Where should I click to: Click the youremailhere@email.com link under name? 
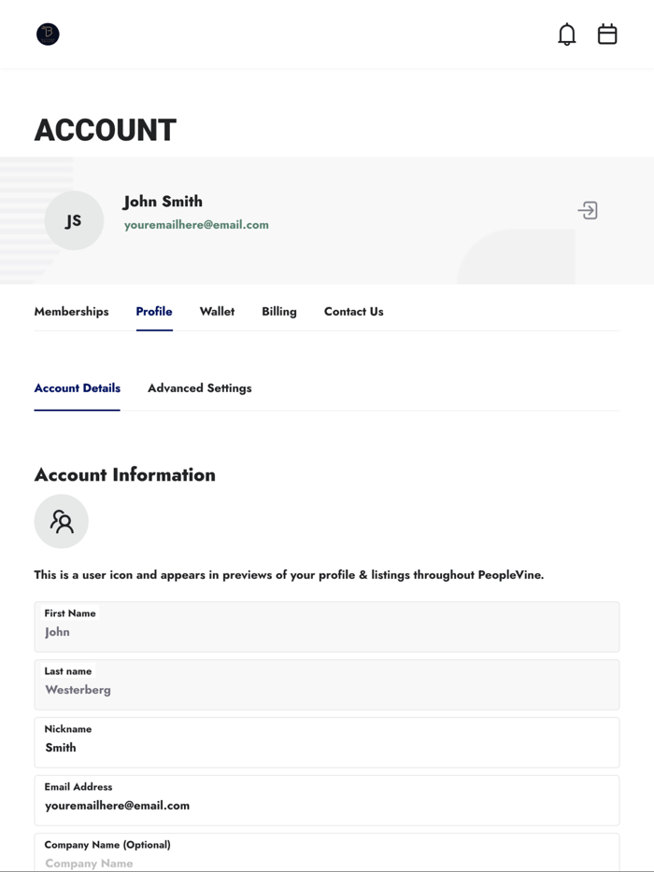196,225
